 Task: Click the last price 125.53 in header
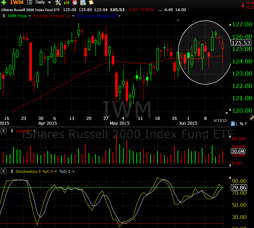[x=117, y=10]
